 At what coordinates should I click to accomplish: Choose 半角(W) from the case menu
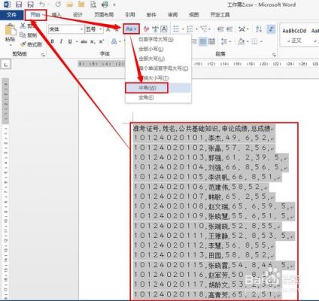(x=158, y=88)
